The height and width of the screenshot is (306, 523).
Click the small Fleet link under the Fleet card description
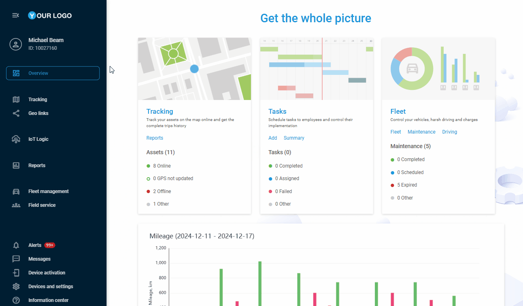(396, 132)
